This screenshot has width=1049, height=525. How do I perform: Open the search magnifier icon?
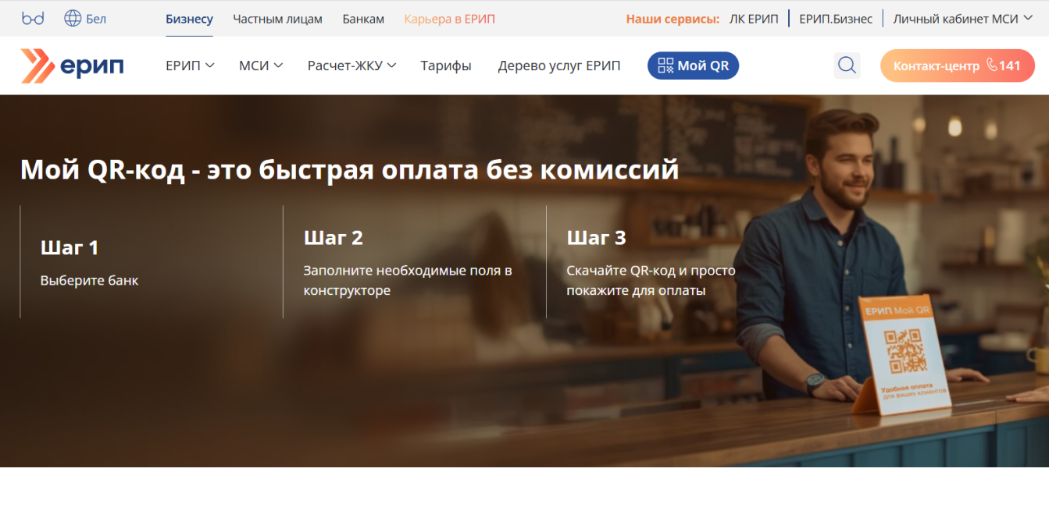pos(847,66)
